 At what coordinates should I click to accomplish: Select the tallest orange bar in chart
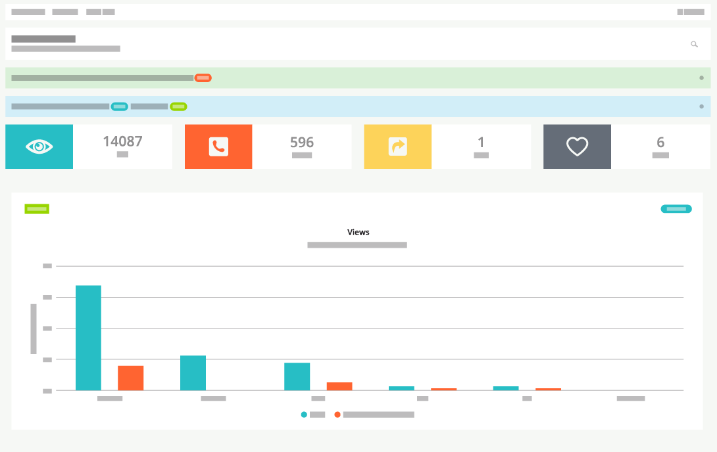pyautogui.click(x=131, y=378)
